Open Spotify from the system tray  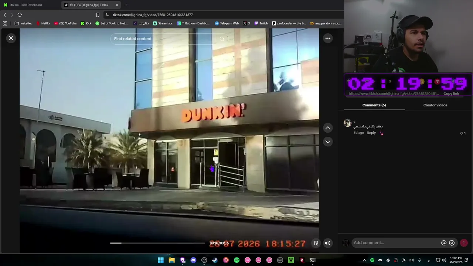pos(372,260)
